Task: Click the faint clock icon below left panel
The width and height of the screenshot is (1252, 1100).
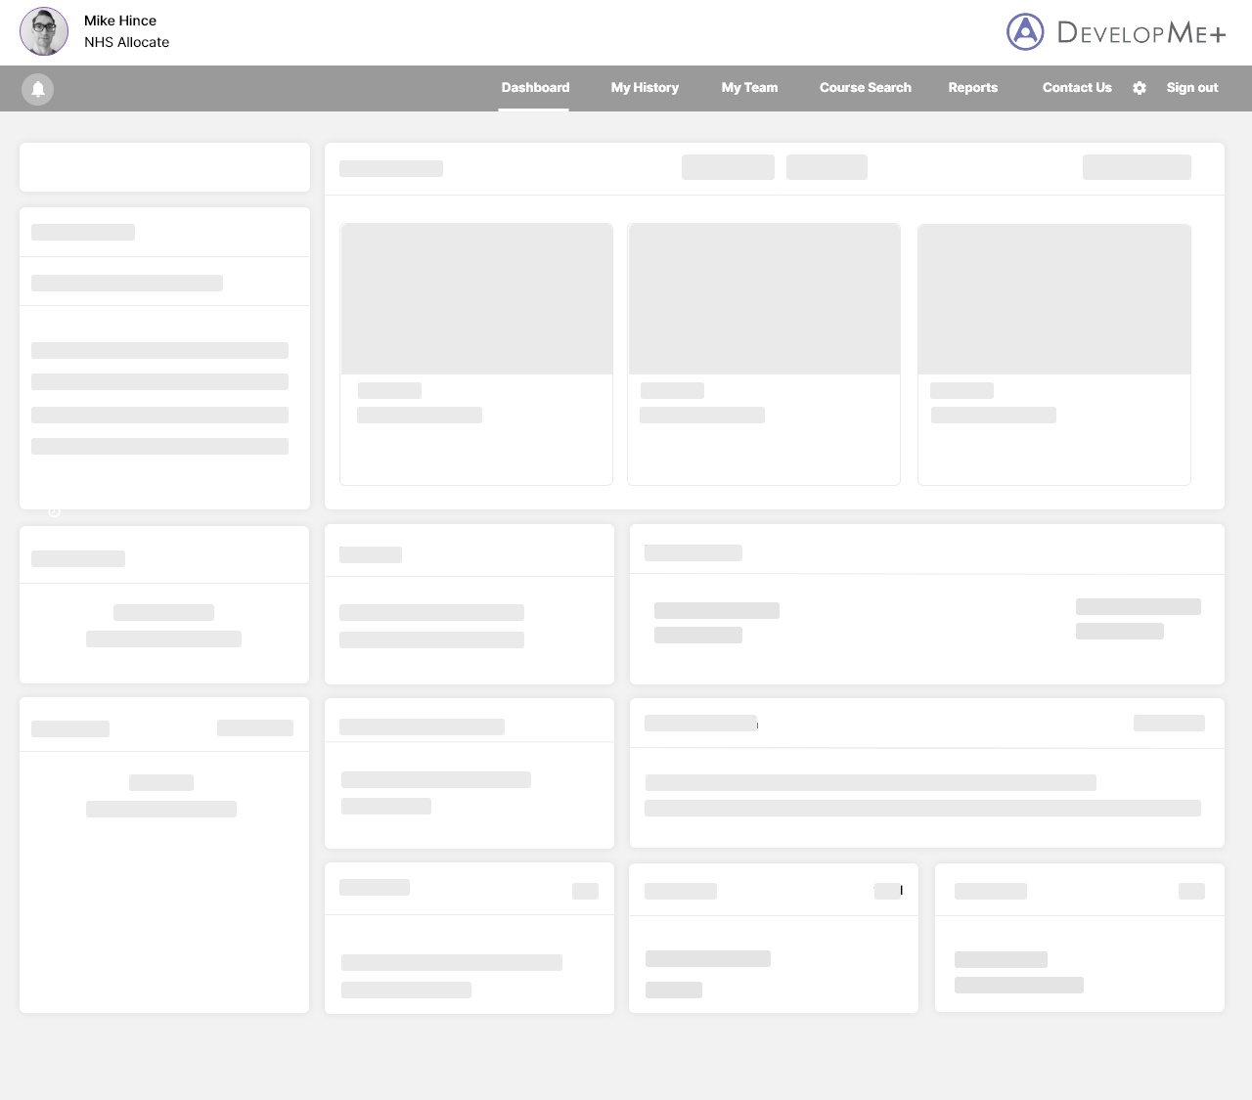Action: click(x=55, y=511)
